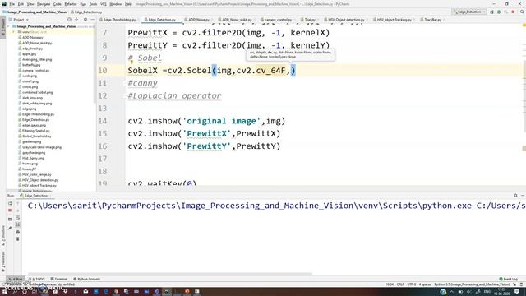Switch to the HSV_Object detection.py tab

(345, 20)
